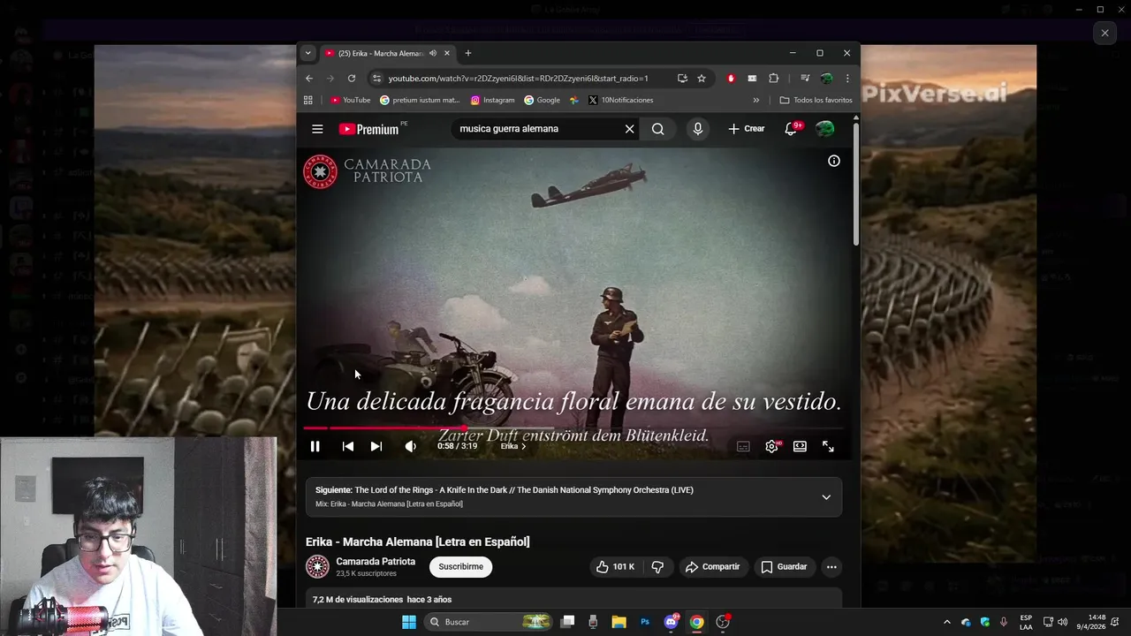Open Google bookmark

pyautogui.click(x=543, y=100)
